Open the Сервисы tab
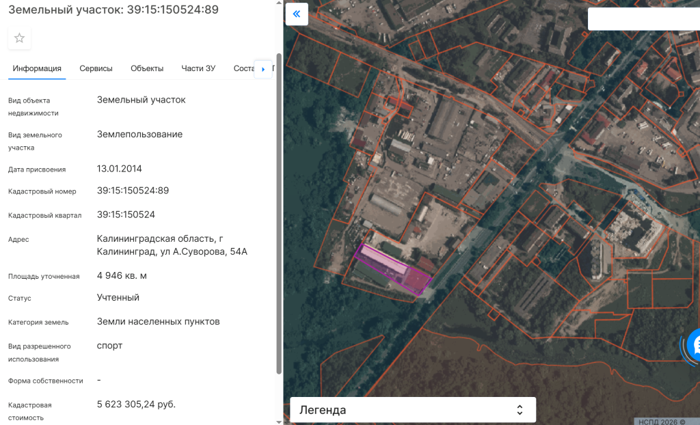The image size is (700, 425). [96, 68]
